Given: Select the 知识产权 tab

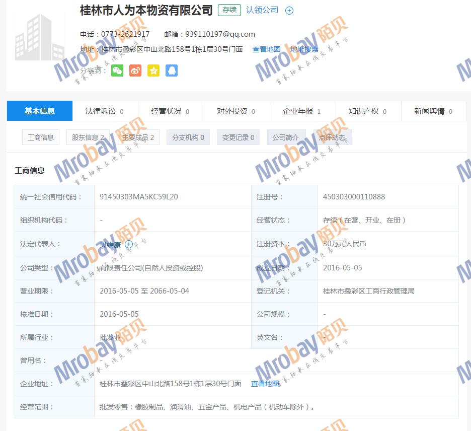Looking at the screenshot, I should click(x=368, y=111).
